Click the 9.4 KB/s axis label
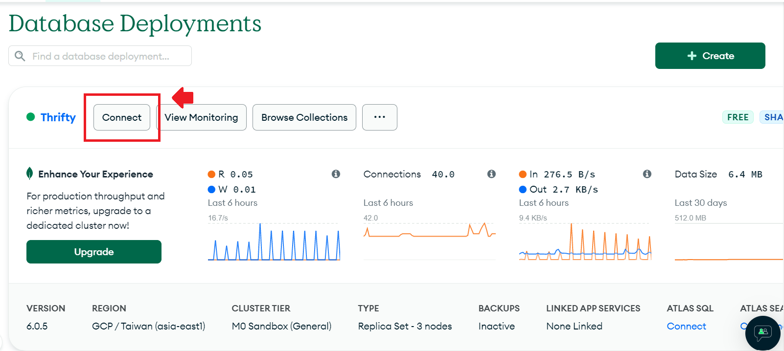The width and height of the screenshot is (784, 351). [533, 218]
